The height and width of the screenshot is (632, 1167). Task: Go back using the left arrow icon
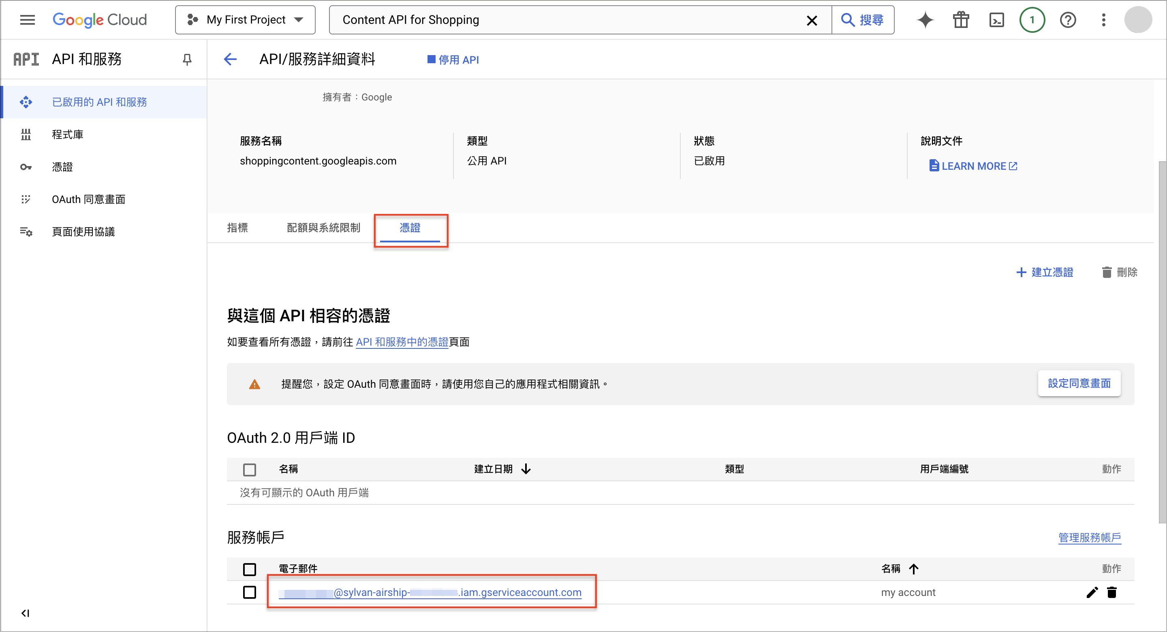tap(230, 59)
